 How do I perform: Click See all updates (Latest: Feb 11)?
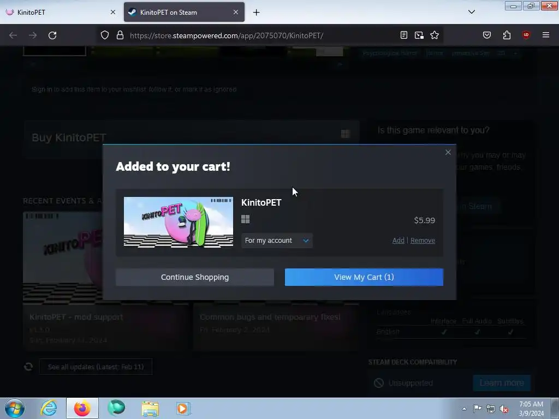tap(96, 367)
